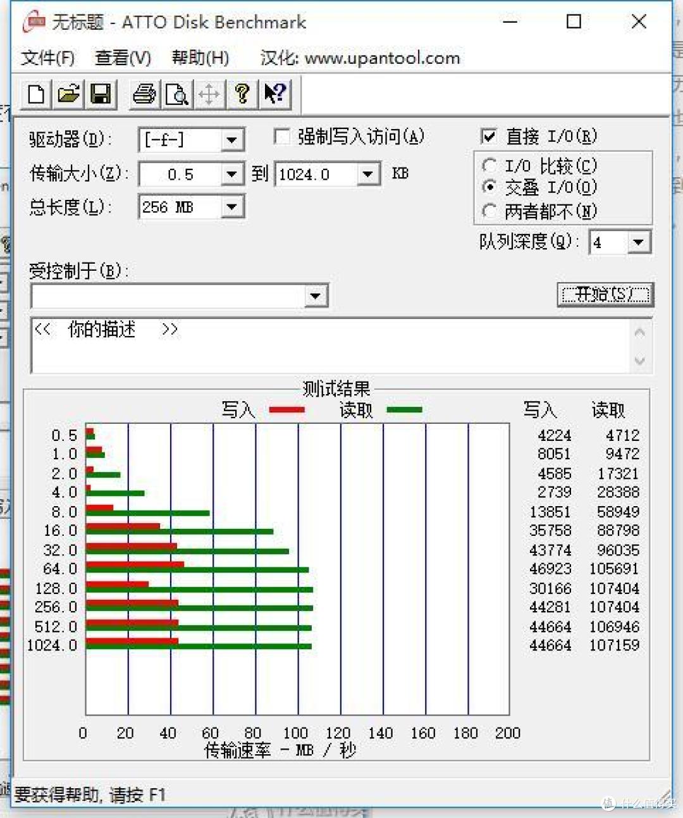Click read value 58949 for 8.0 row

[x=618, y=511]
